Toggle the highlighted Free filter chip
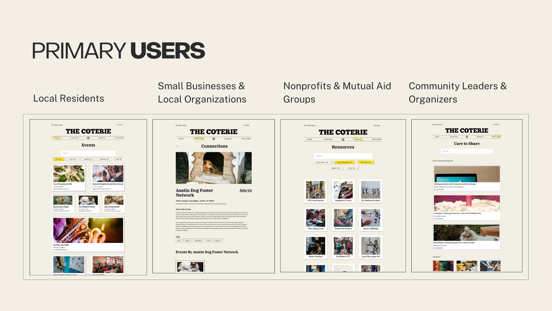 [59, 159]
